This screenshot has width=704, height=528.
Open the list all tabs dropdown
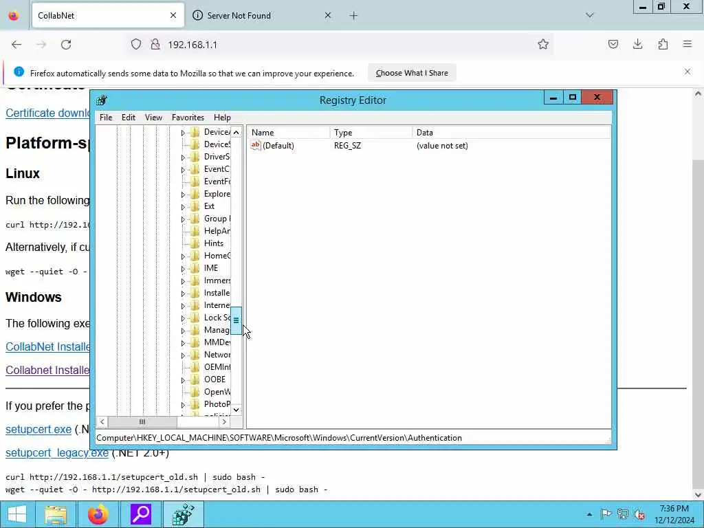pos(590,16)
